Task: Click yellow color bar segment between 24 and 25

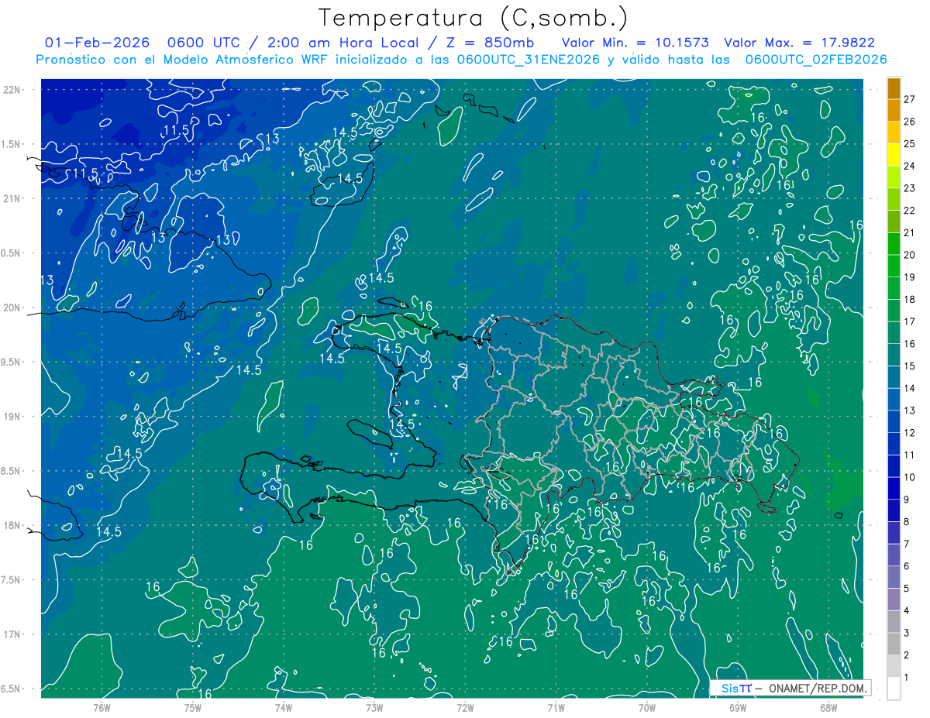Action: point(894,155)
